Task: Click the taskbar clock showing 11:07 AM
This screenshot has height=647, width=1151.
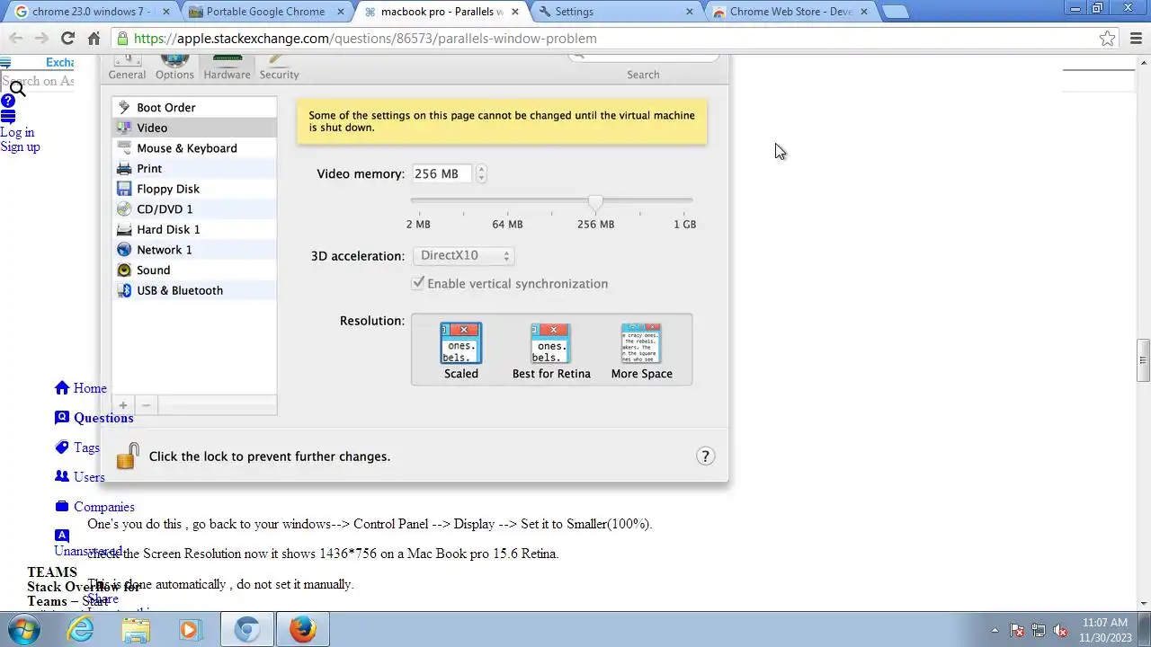Action: (x=1104, y=629)
